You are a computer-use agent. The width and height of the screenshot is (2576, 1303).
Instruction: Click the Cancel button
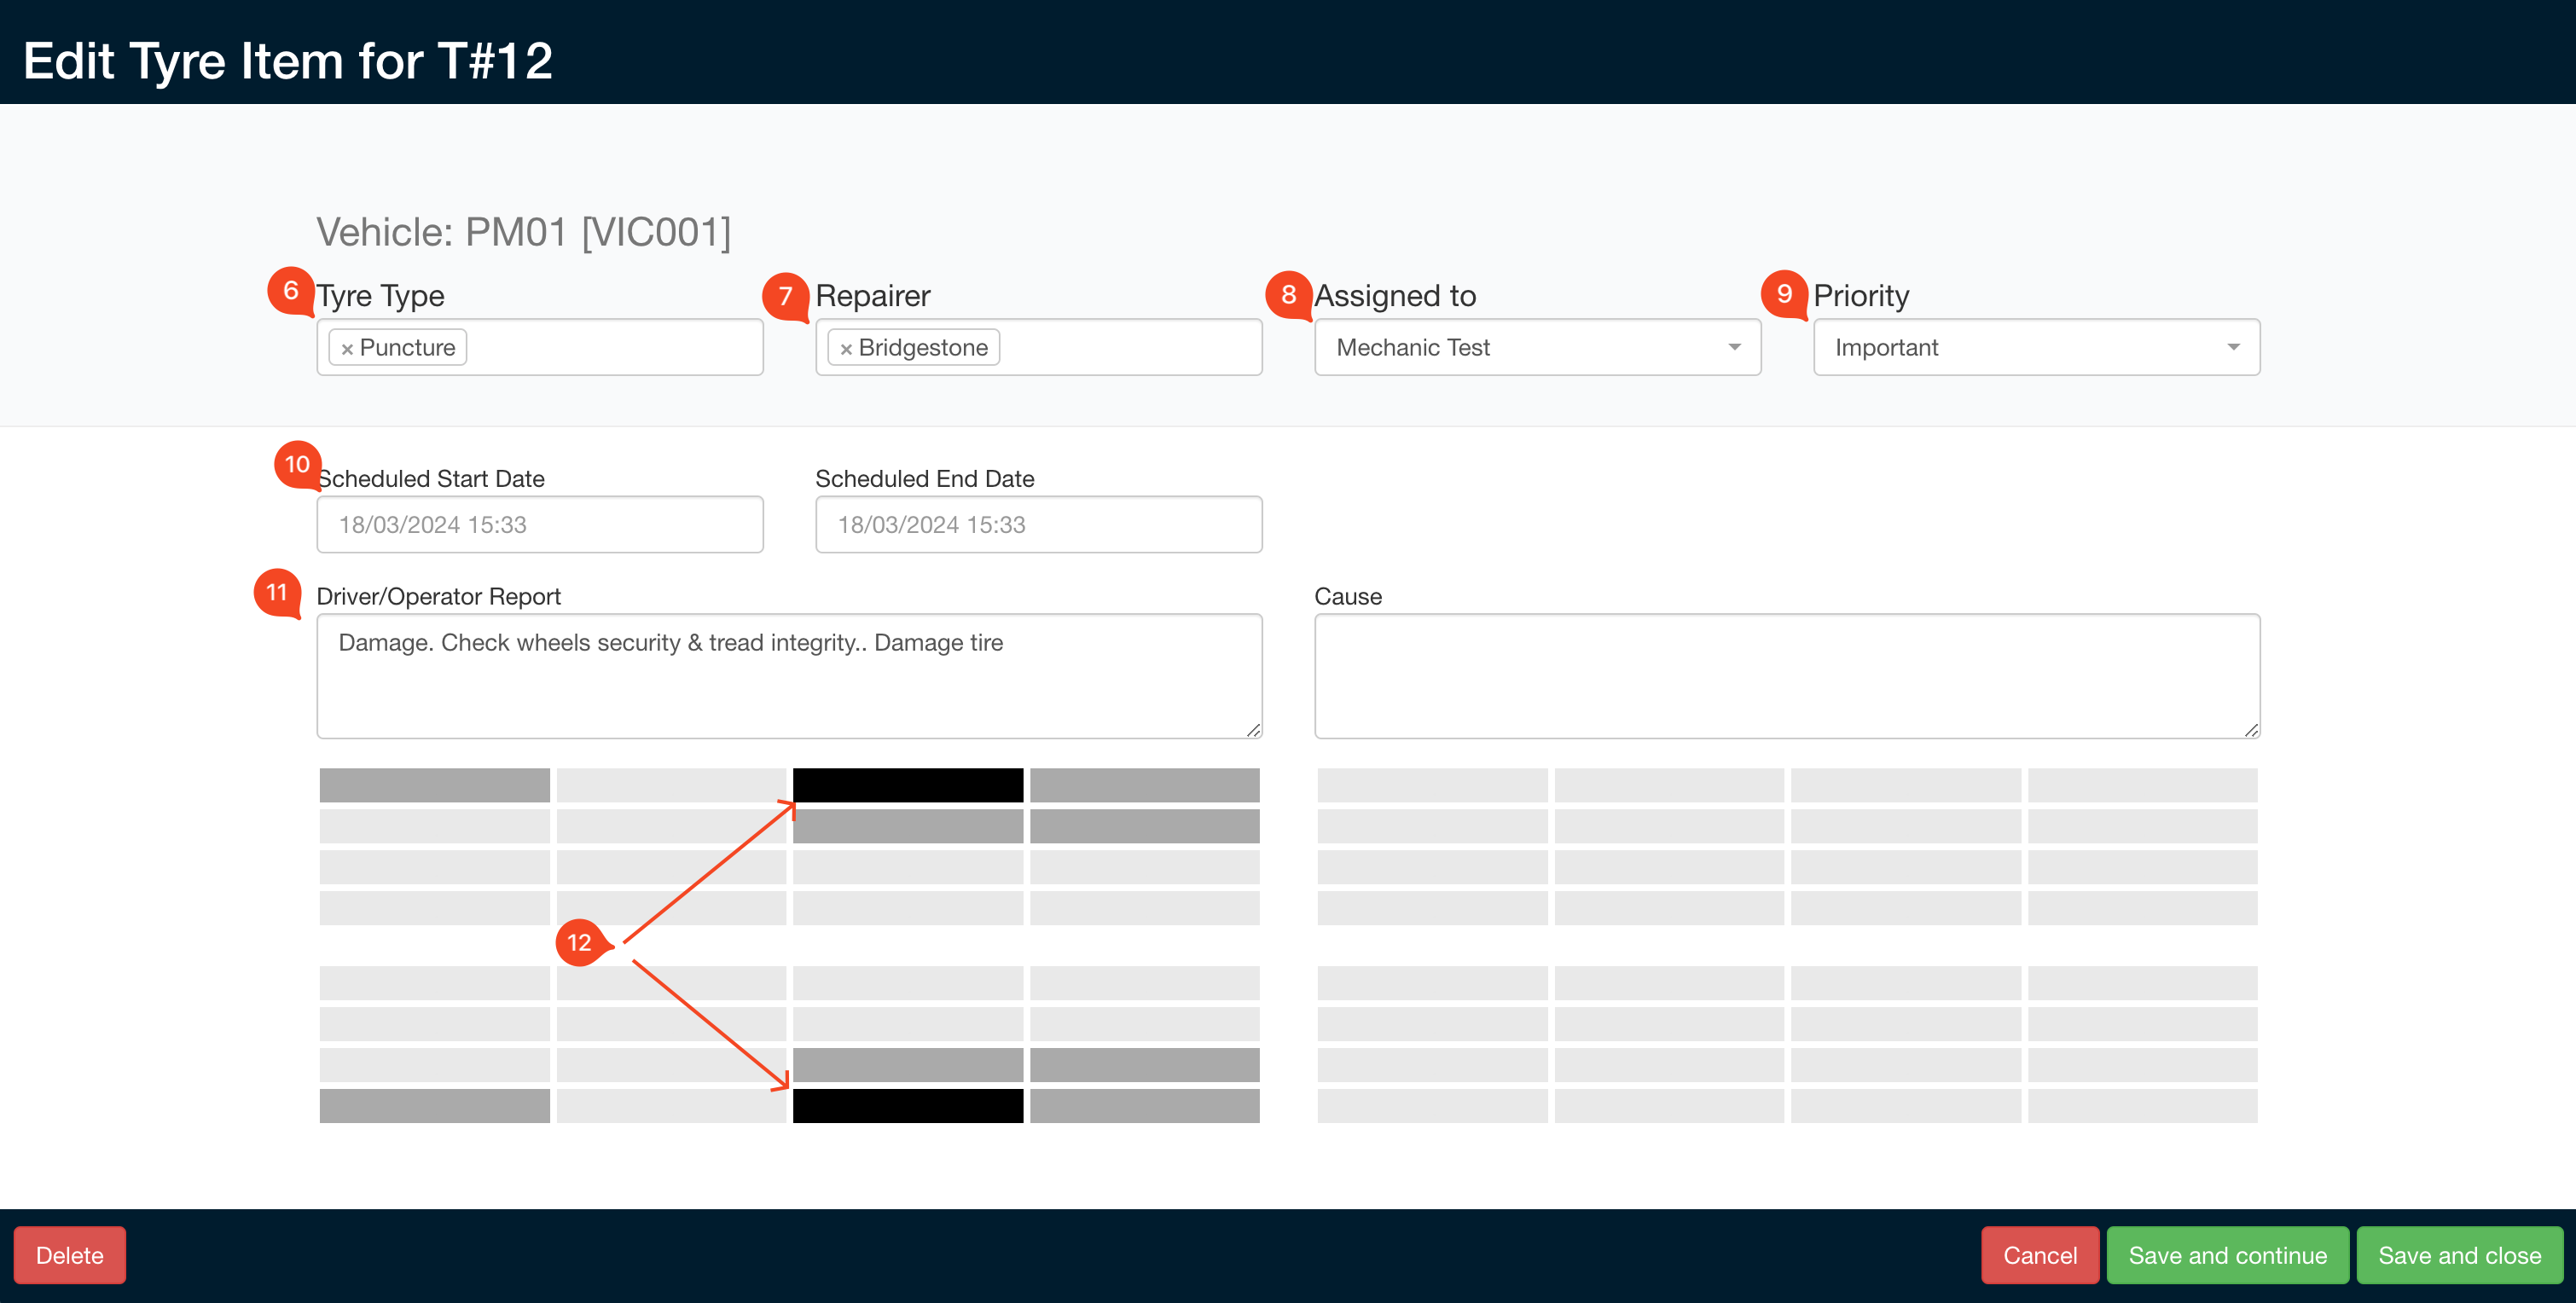2040,1255
